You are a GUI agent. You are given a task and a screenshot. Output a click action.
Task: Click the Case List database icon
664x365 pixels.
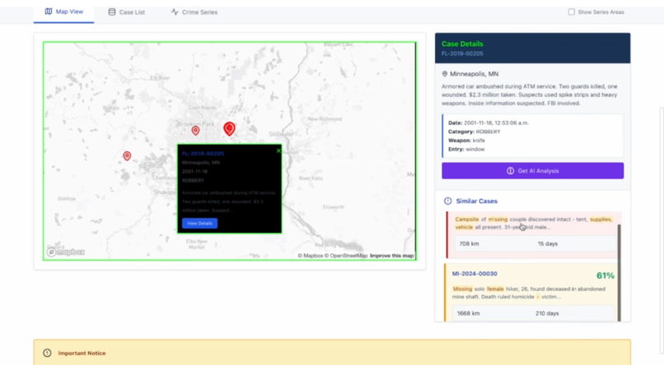(x=112, y=12)
